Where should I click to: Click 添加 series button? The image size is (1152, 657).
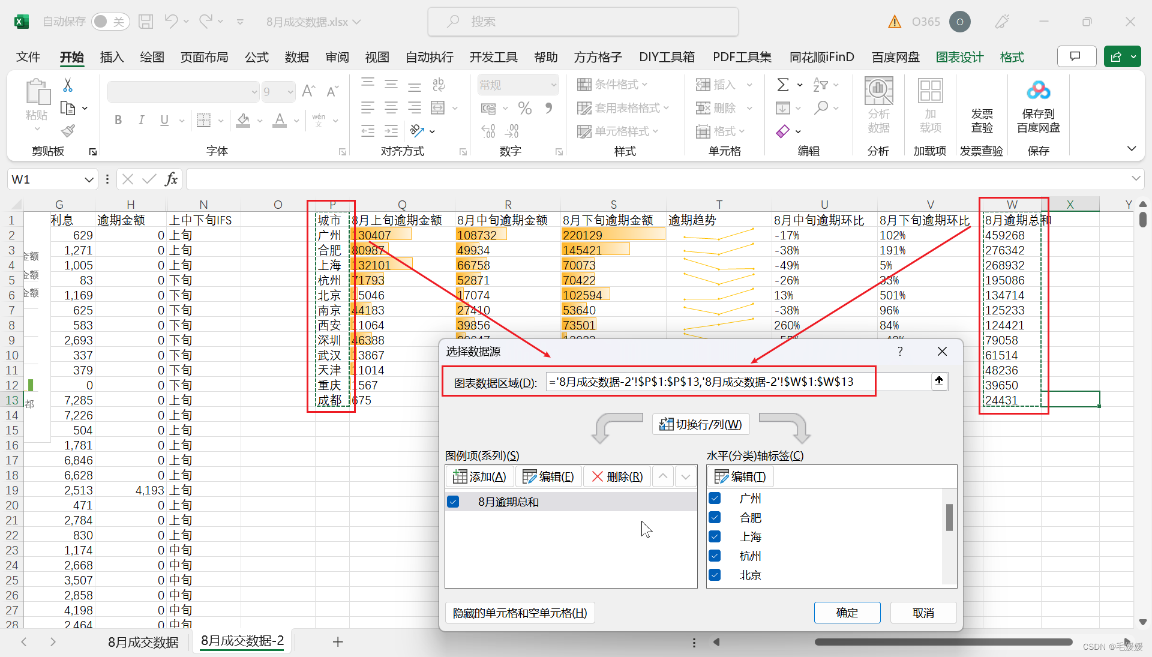pos(479,476)
